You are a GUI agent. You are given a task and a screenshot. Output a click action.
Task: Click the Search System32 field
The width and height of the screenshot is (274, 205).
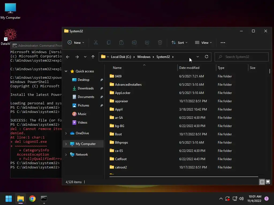[x=242, y=57]
